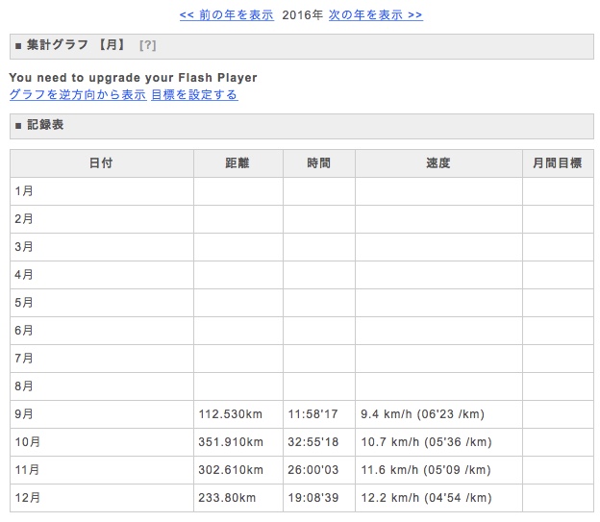Viewport: 600px width, 522px height.
Task: Click the 26:00:03 time cell for 11月
Action: point(312,470)
